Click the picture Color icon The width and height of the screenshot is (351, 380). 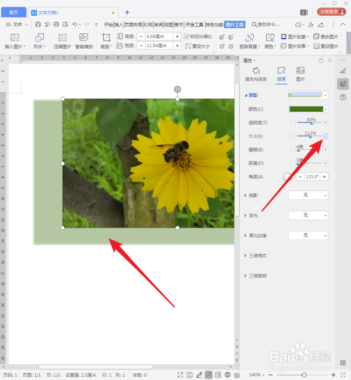270,38
